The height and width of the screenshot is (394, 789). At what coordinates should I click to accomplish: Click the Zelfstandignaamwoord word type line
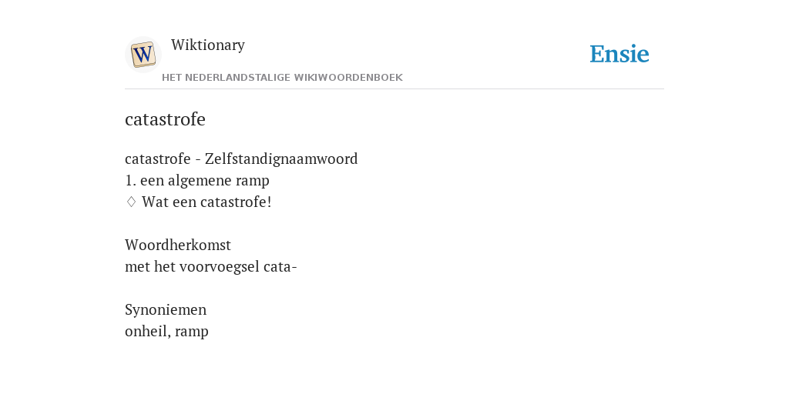[x=241, y=159]
